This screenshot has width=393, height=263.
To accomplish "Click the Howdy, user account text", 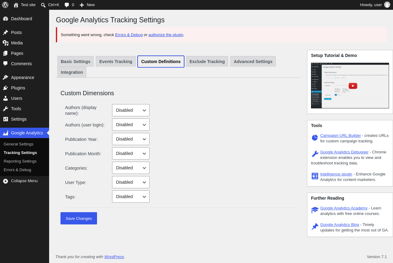I will click(x=371, y=5).
